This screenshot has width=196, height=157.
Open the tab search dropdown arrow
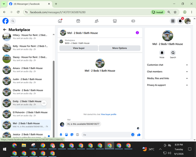4,4
